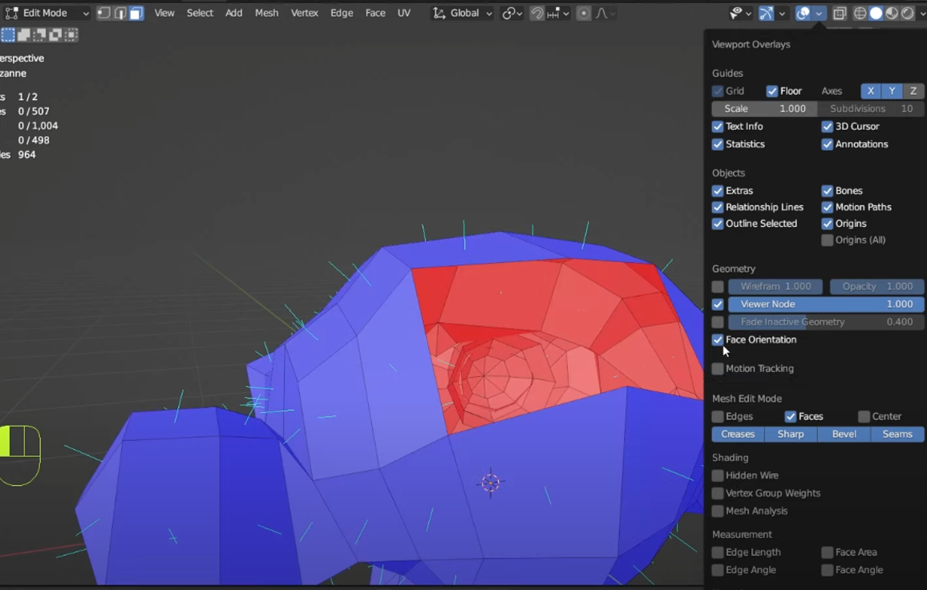
Task: Adjust the Fade Inactive Geometry slider
Action: 826,322
